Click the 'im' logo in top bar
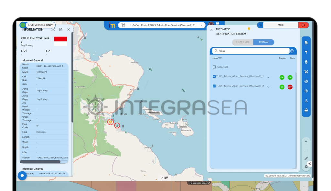 click(x=112, y=25)
